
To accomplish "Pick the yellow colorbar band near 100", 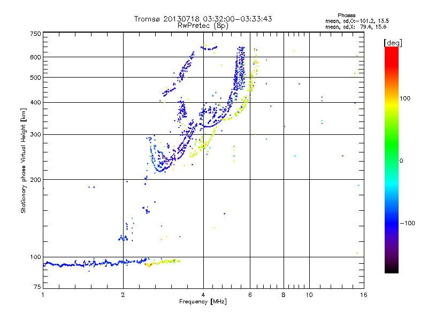I will tap(391, 99).
